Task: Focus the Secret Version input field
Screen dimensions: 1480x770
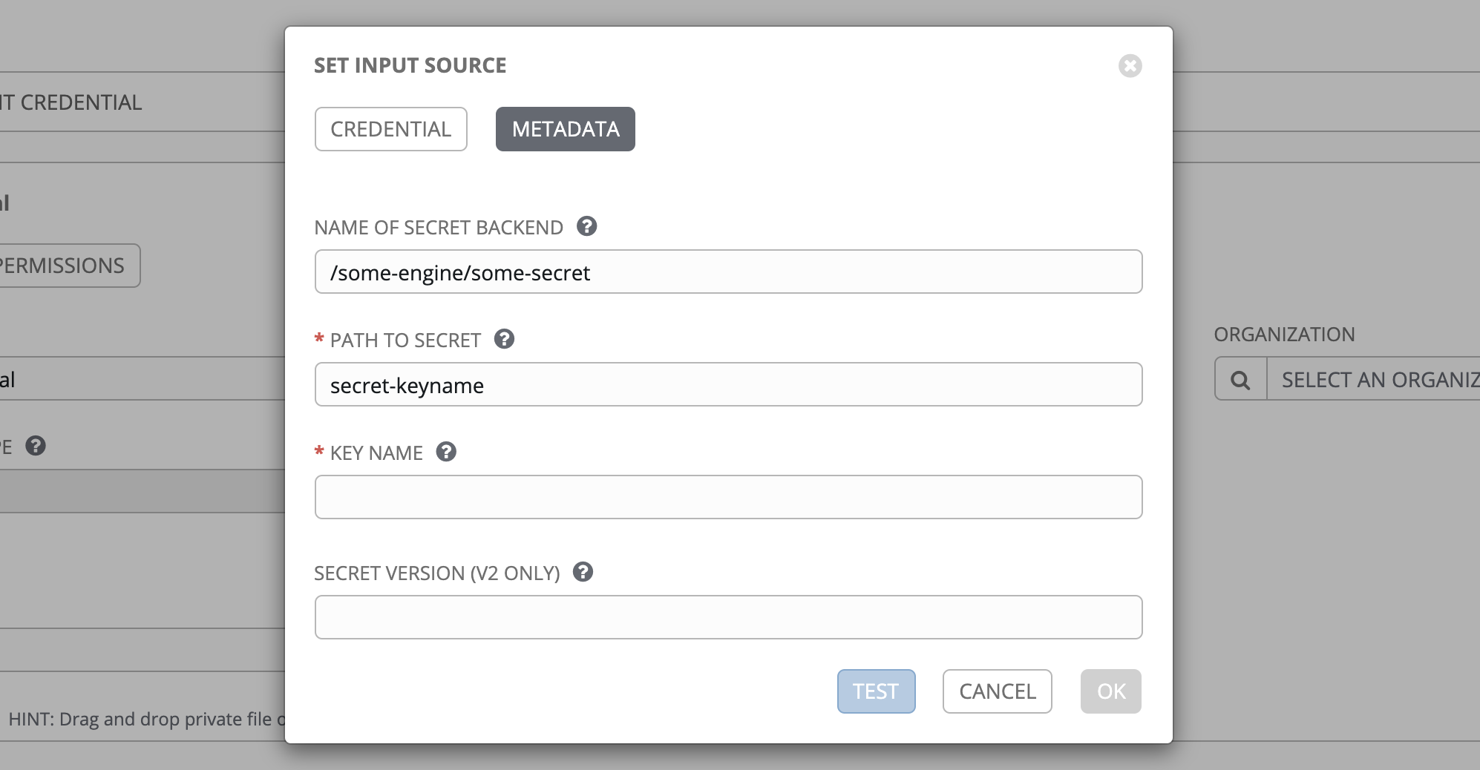Action: (728, 617)
